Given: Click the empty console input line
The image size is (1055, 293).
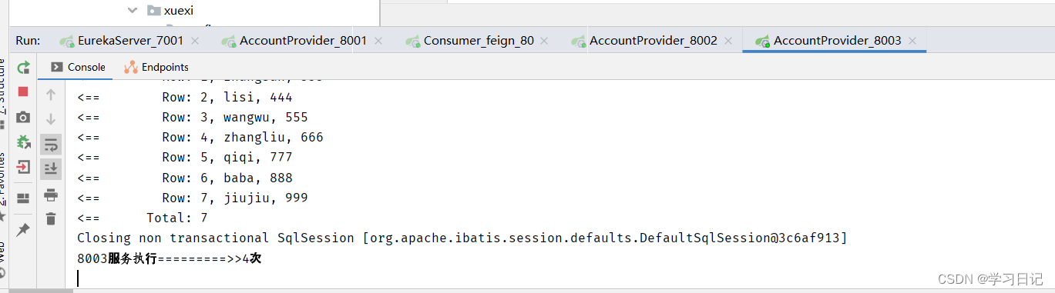Looking at the screenshot, I should point(563,278).
